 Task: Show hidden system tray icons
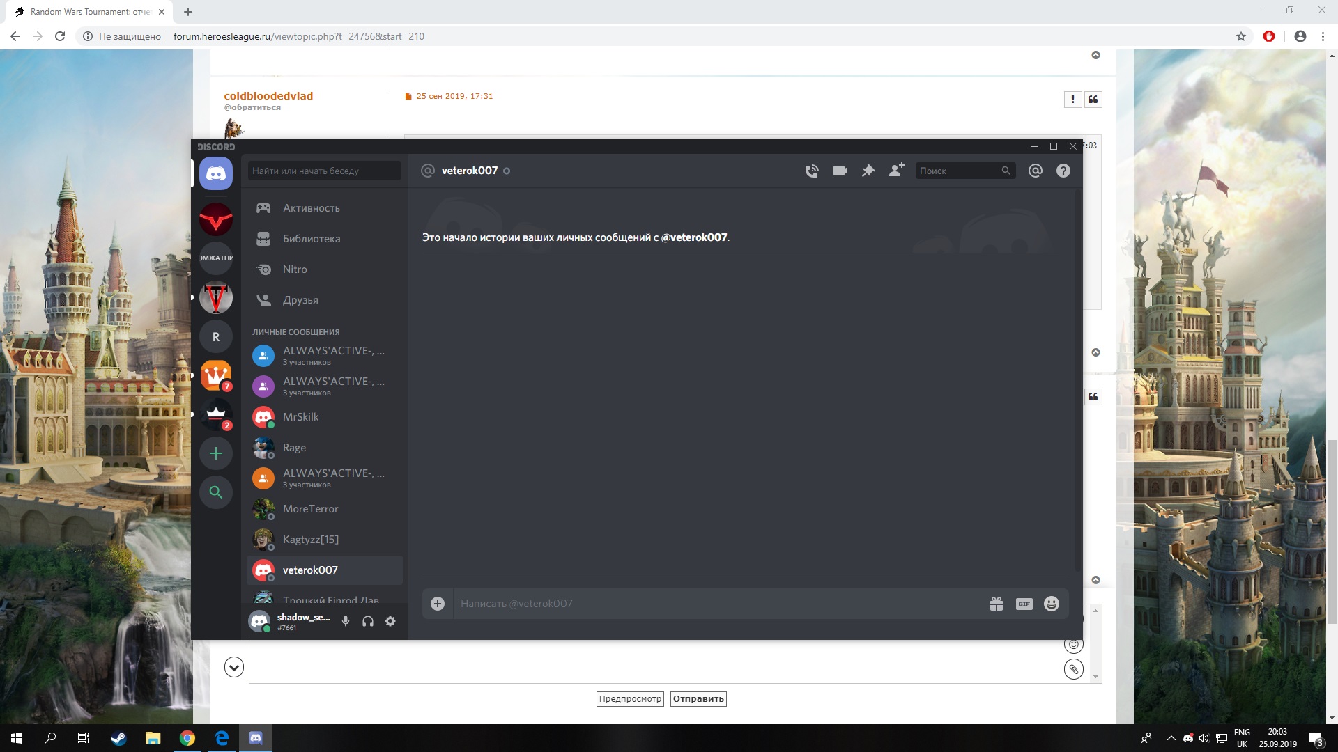(1171, 738)
